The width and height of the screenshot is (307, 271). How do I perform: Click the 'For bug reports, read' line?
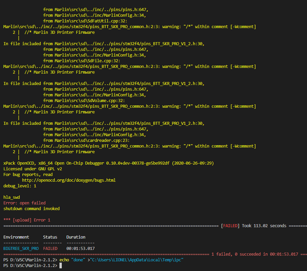28,175
